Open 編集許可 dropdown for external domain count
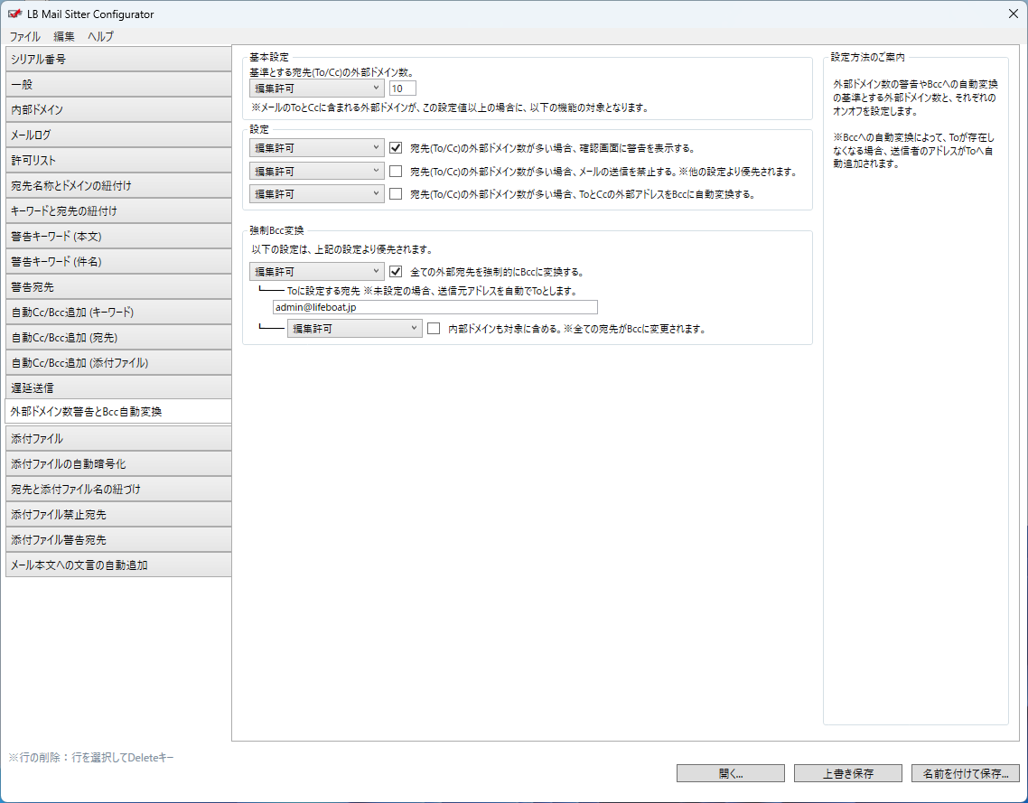Screen dimensions: 1028x803 (x=317, y=89)
